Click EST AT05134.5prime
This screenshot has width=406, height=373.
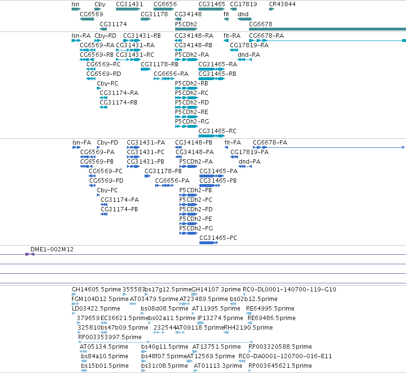pos(83,352)
